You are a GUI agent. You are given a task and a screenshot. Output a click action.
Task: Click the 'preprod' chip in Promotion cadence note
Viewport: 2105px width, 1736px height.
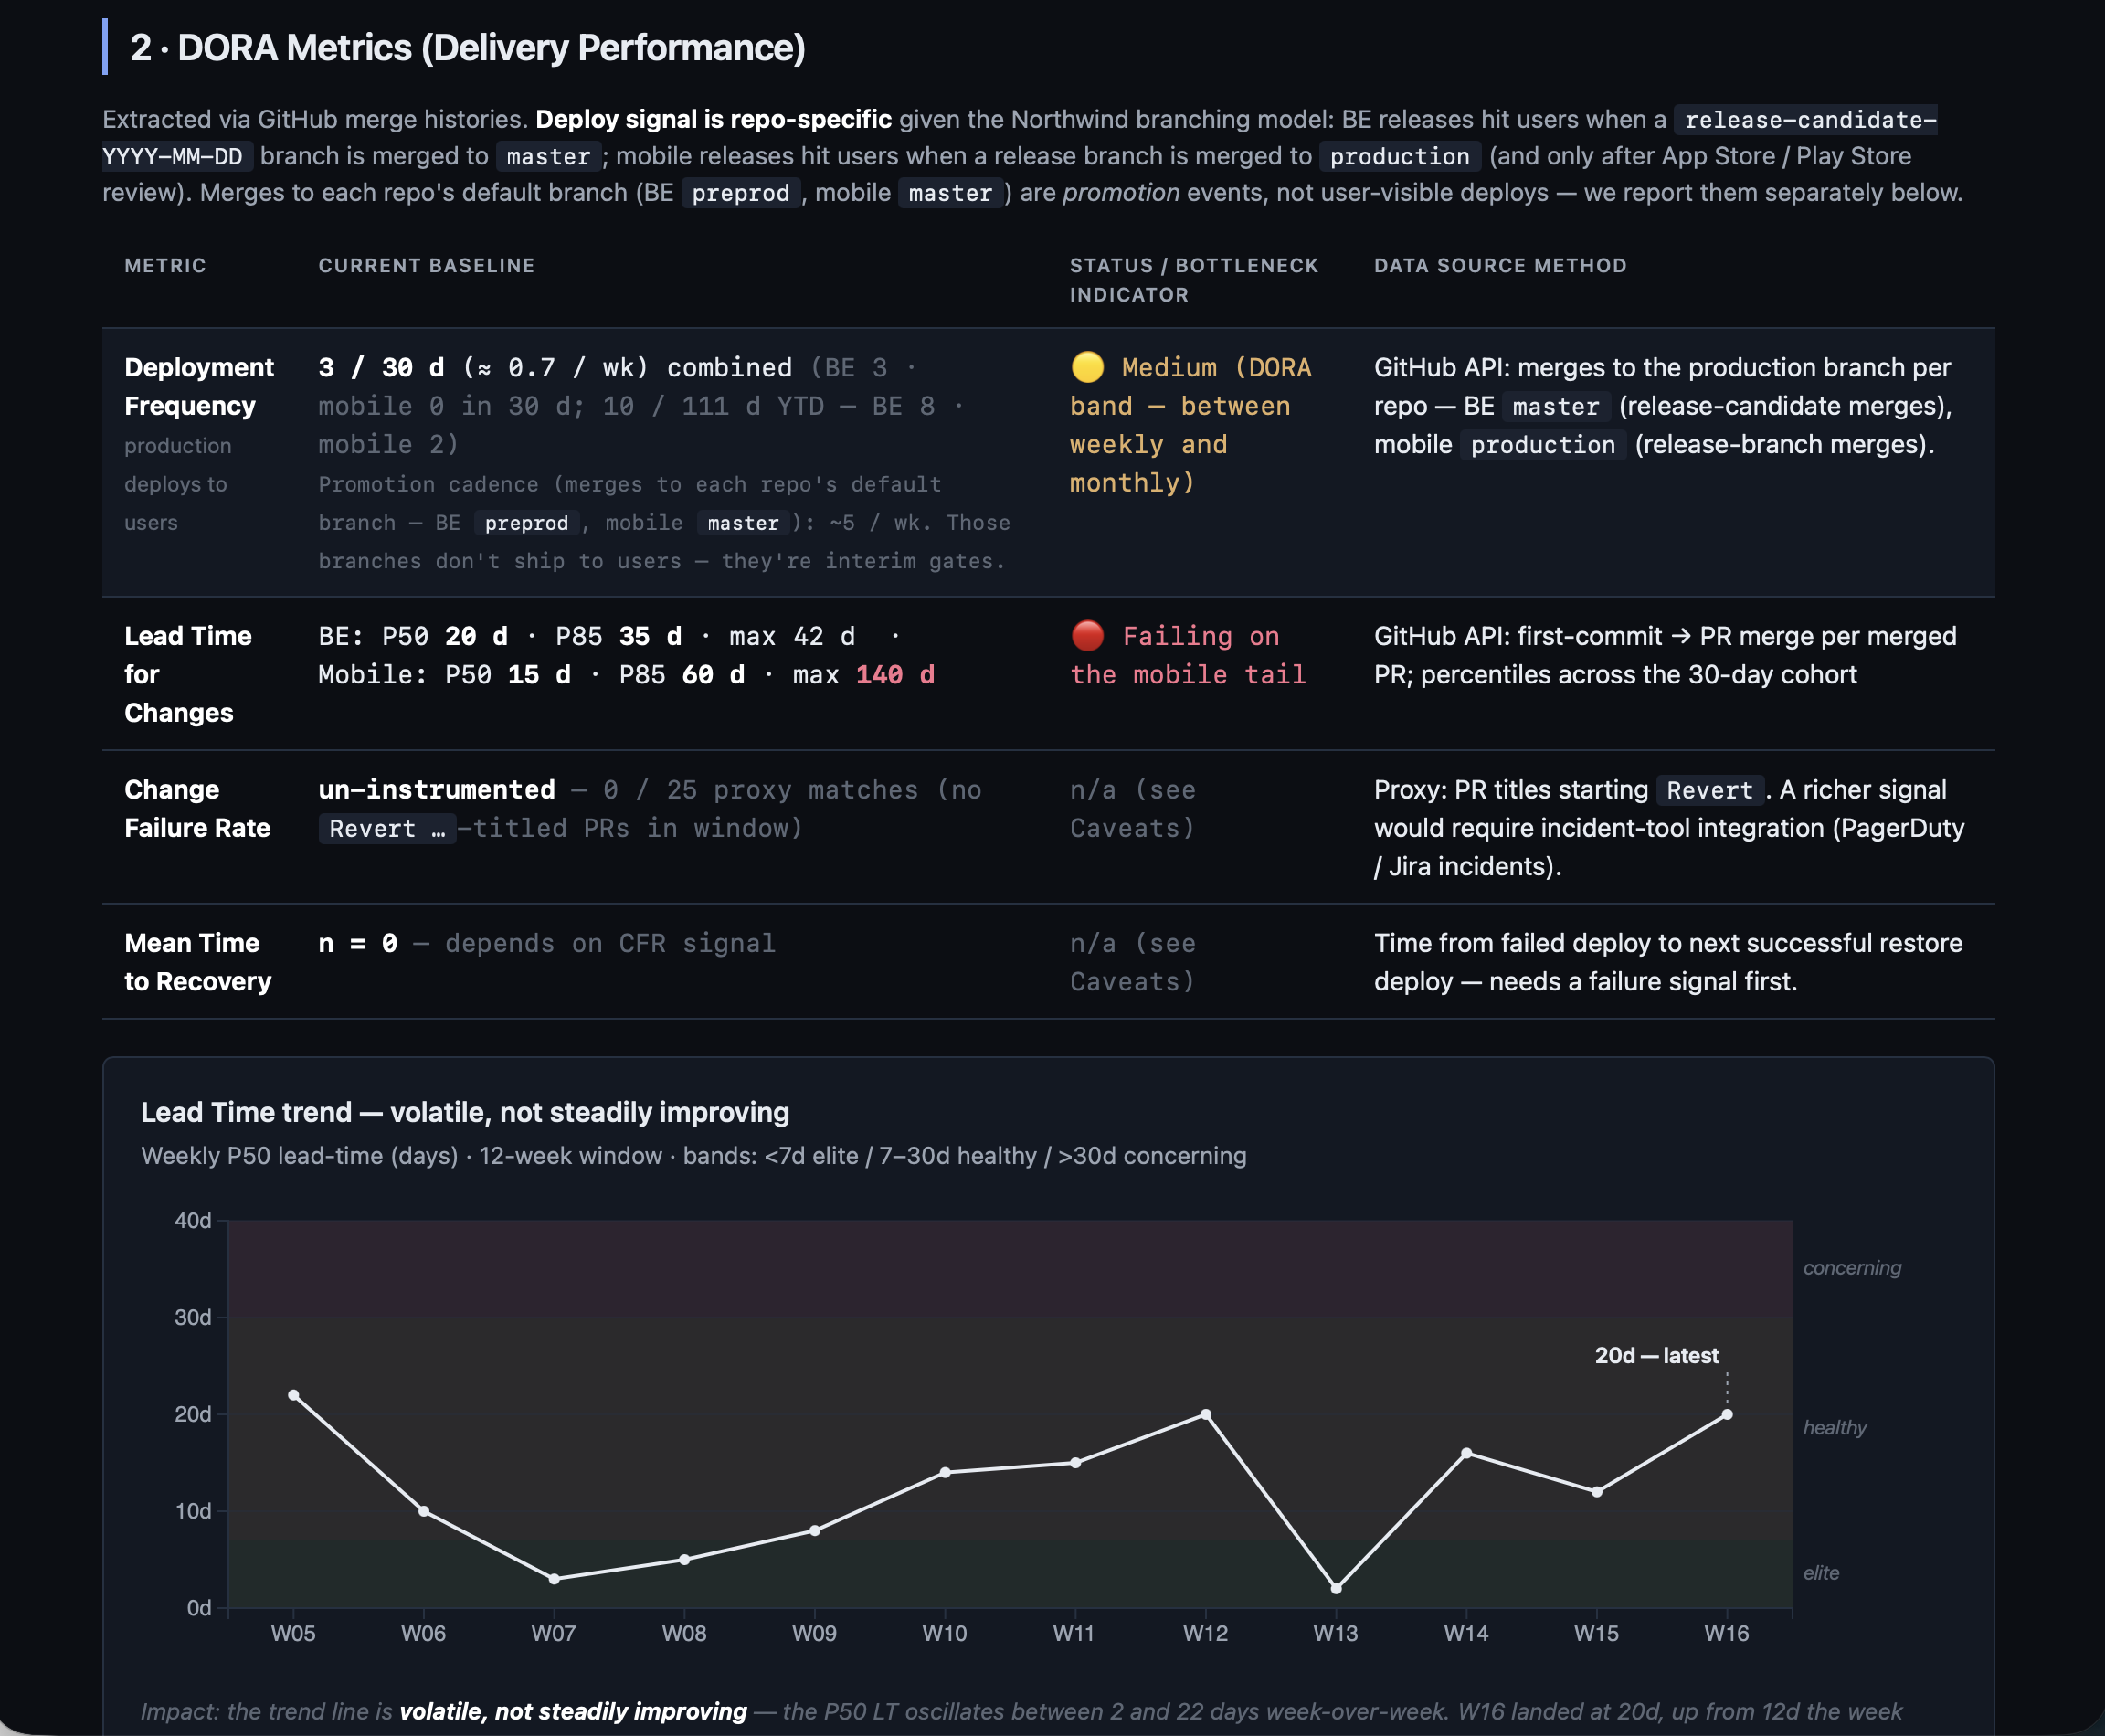526,523
